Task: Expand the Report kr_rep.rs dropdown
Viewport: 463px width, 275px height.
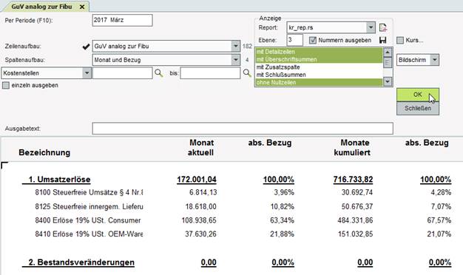Action: click(371, 27)
